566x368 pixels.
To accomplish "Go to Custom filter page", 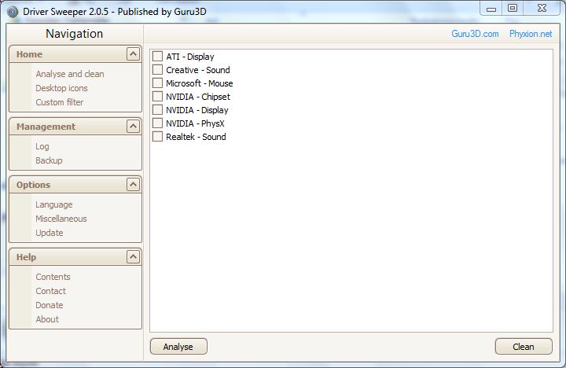I will [x=59, y=102].
